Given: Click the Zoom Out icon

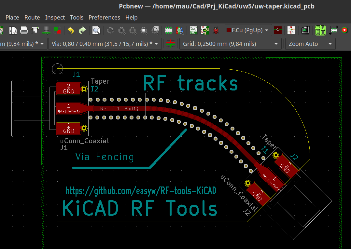Looking at the screenshot, I should tap(133, 31).
